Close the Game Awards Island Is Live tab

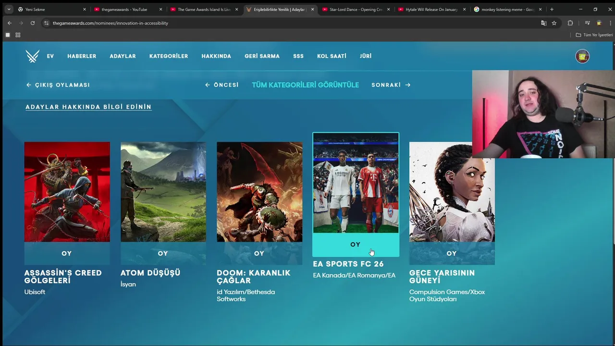click(x=236, y=9)
